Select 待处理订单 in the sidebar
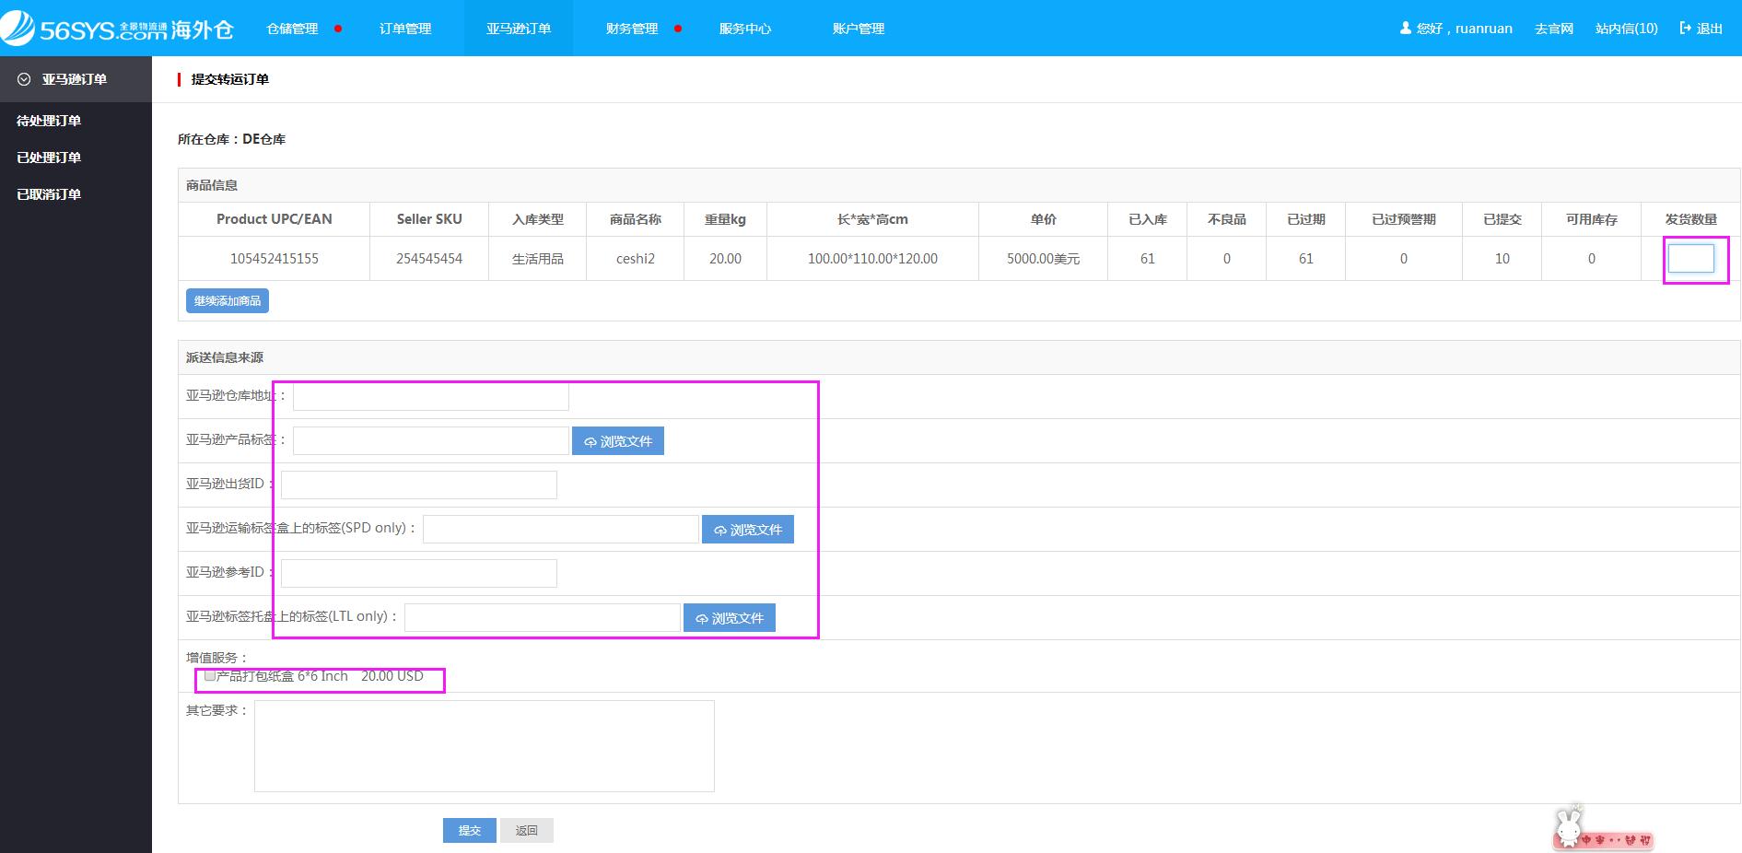This screenshot has height=853, width=1742. (47, 121)
